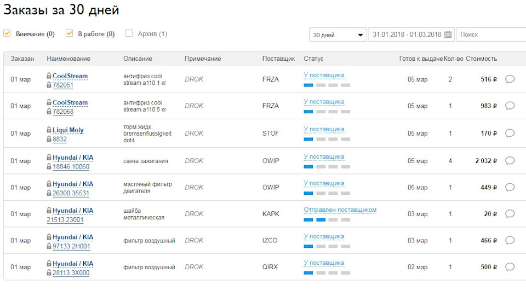Open comment bubble for CoolStream 782068 row
This screenshot has height=290, width=526.
[510, 106]
